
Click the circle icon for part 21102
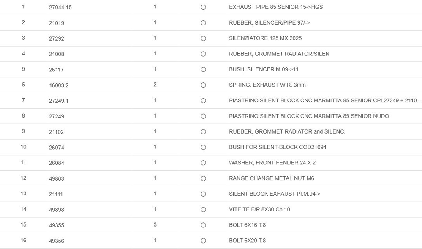coord(203,132)
